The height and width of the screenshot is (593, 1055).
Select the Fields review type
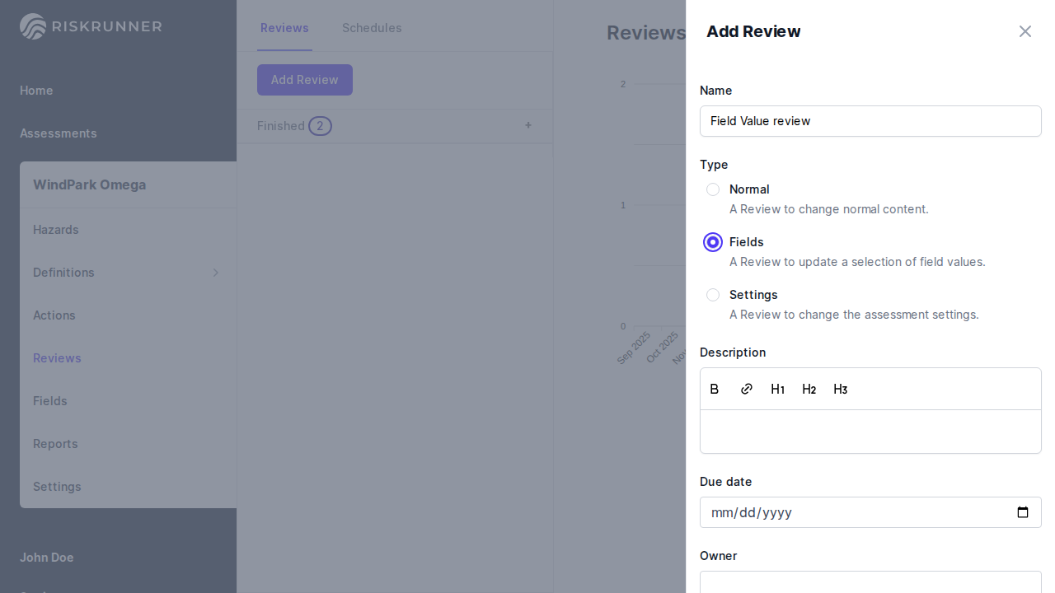[713, 242]
